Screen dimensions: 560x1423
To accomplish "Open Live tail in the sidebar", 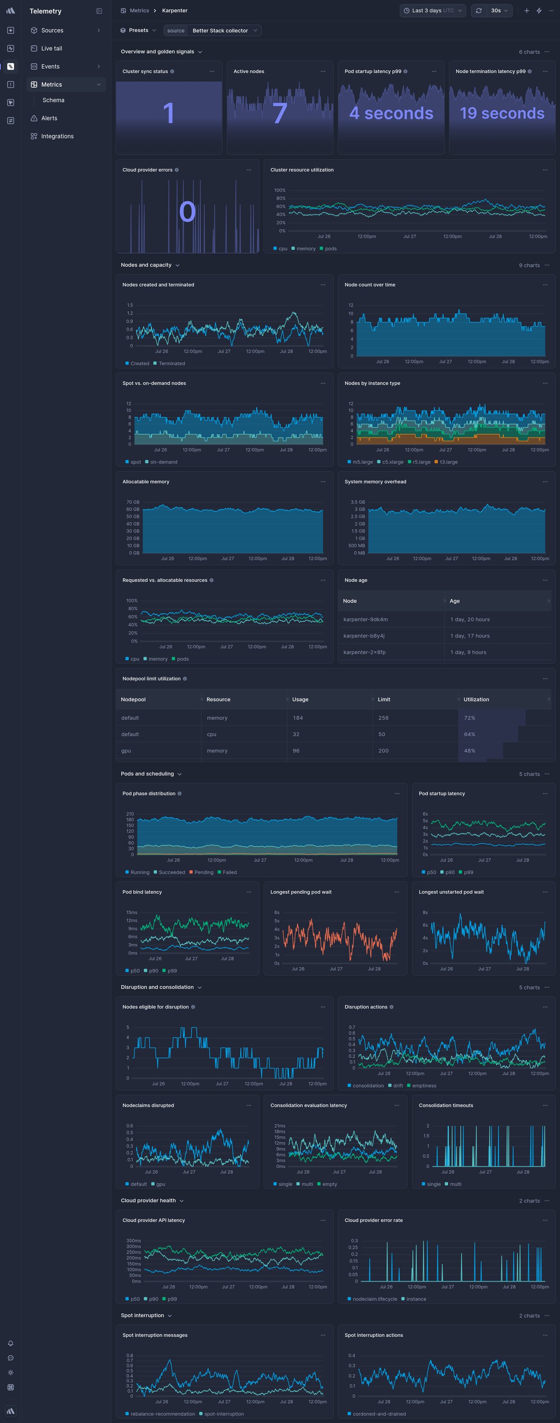I will click(66, 49).
